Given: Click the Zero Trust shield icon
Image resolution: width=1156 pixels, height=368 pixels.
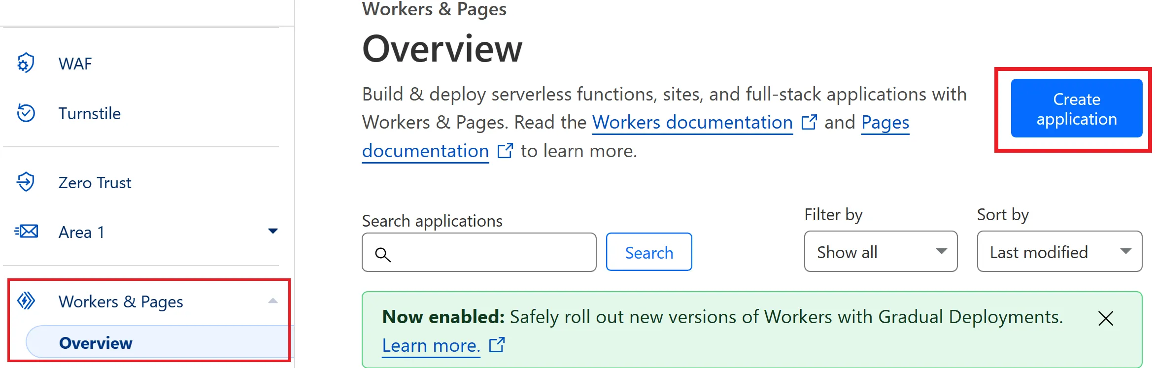Looking at the screenshot, I should point(26,182).
